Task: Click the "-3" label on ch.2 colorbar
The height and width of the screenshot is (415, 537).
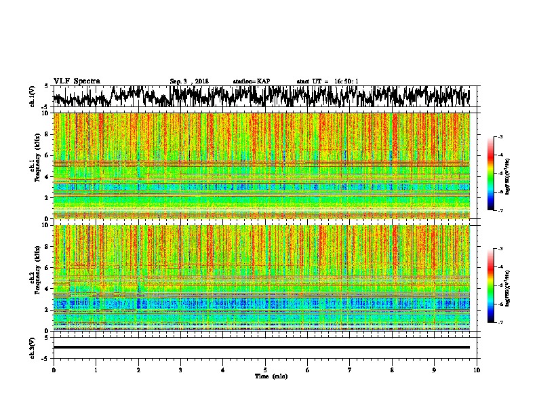Action: pos(500,249)
